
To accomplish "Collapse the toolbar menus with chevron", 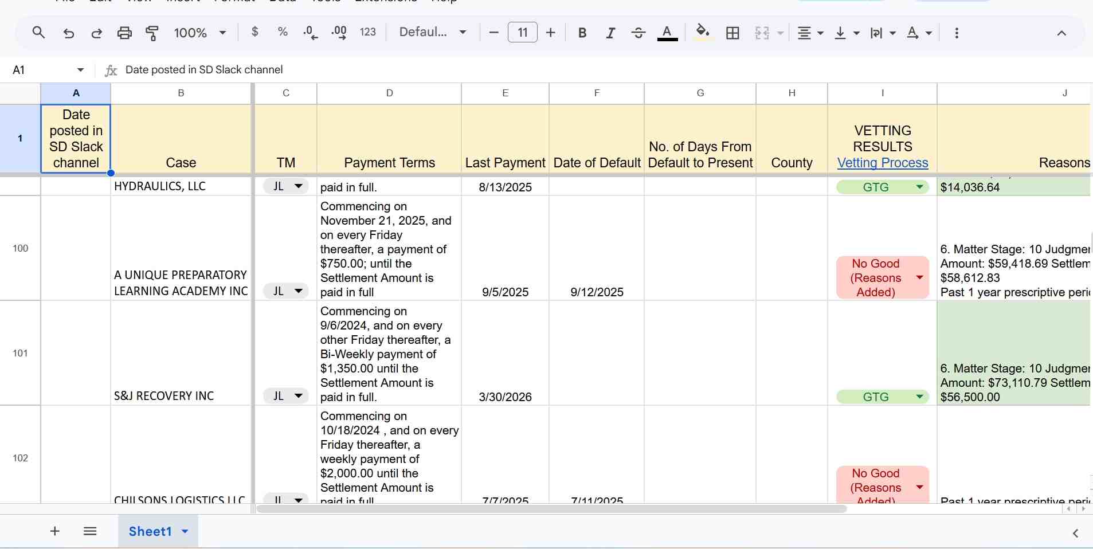I will point(1061,33).
